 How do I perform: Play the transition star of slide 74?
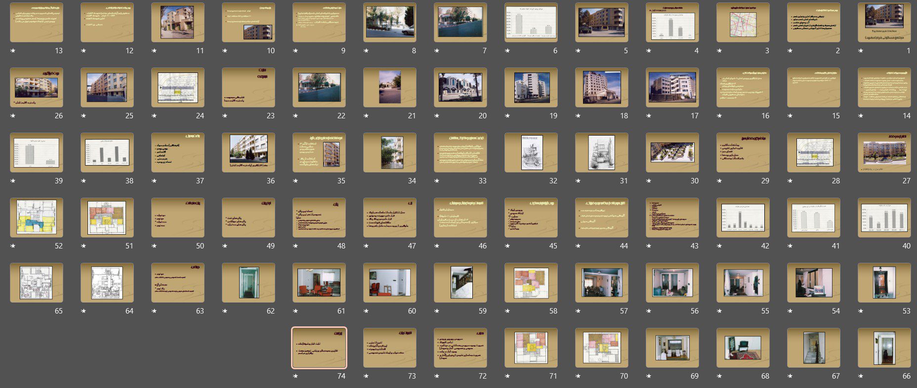click(295, 376)
